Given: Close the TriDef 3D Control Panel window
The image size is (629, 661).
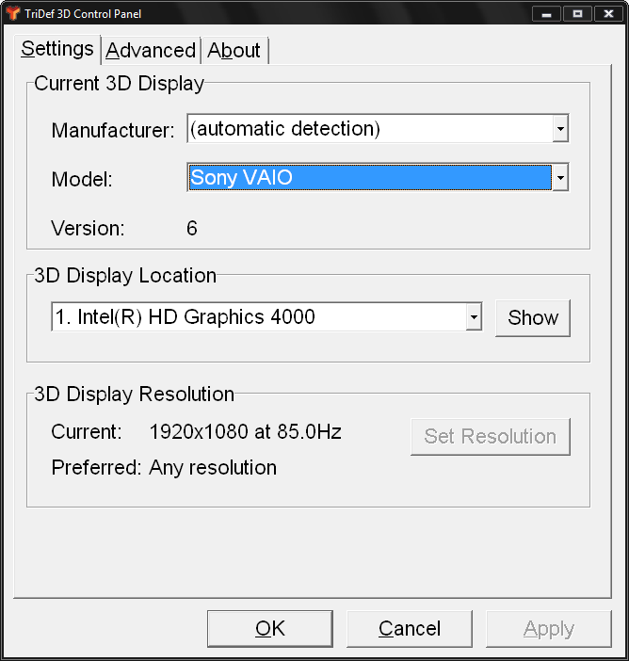Looking at the screenshot, I should click(x=607, y=14).
